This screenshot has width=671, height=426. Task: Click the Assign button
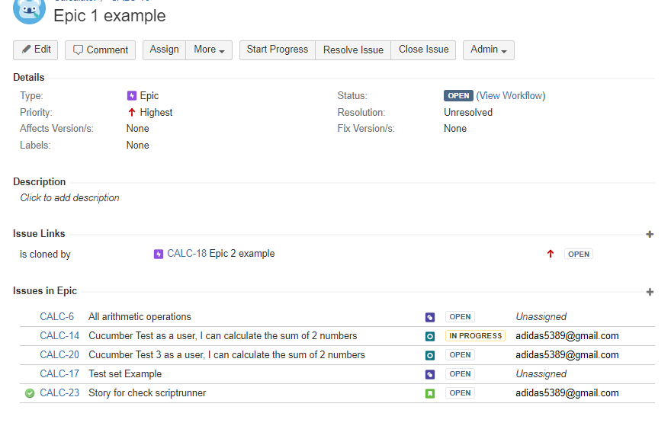(165, 50)
